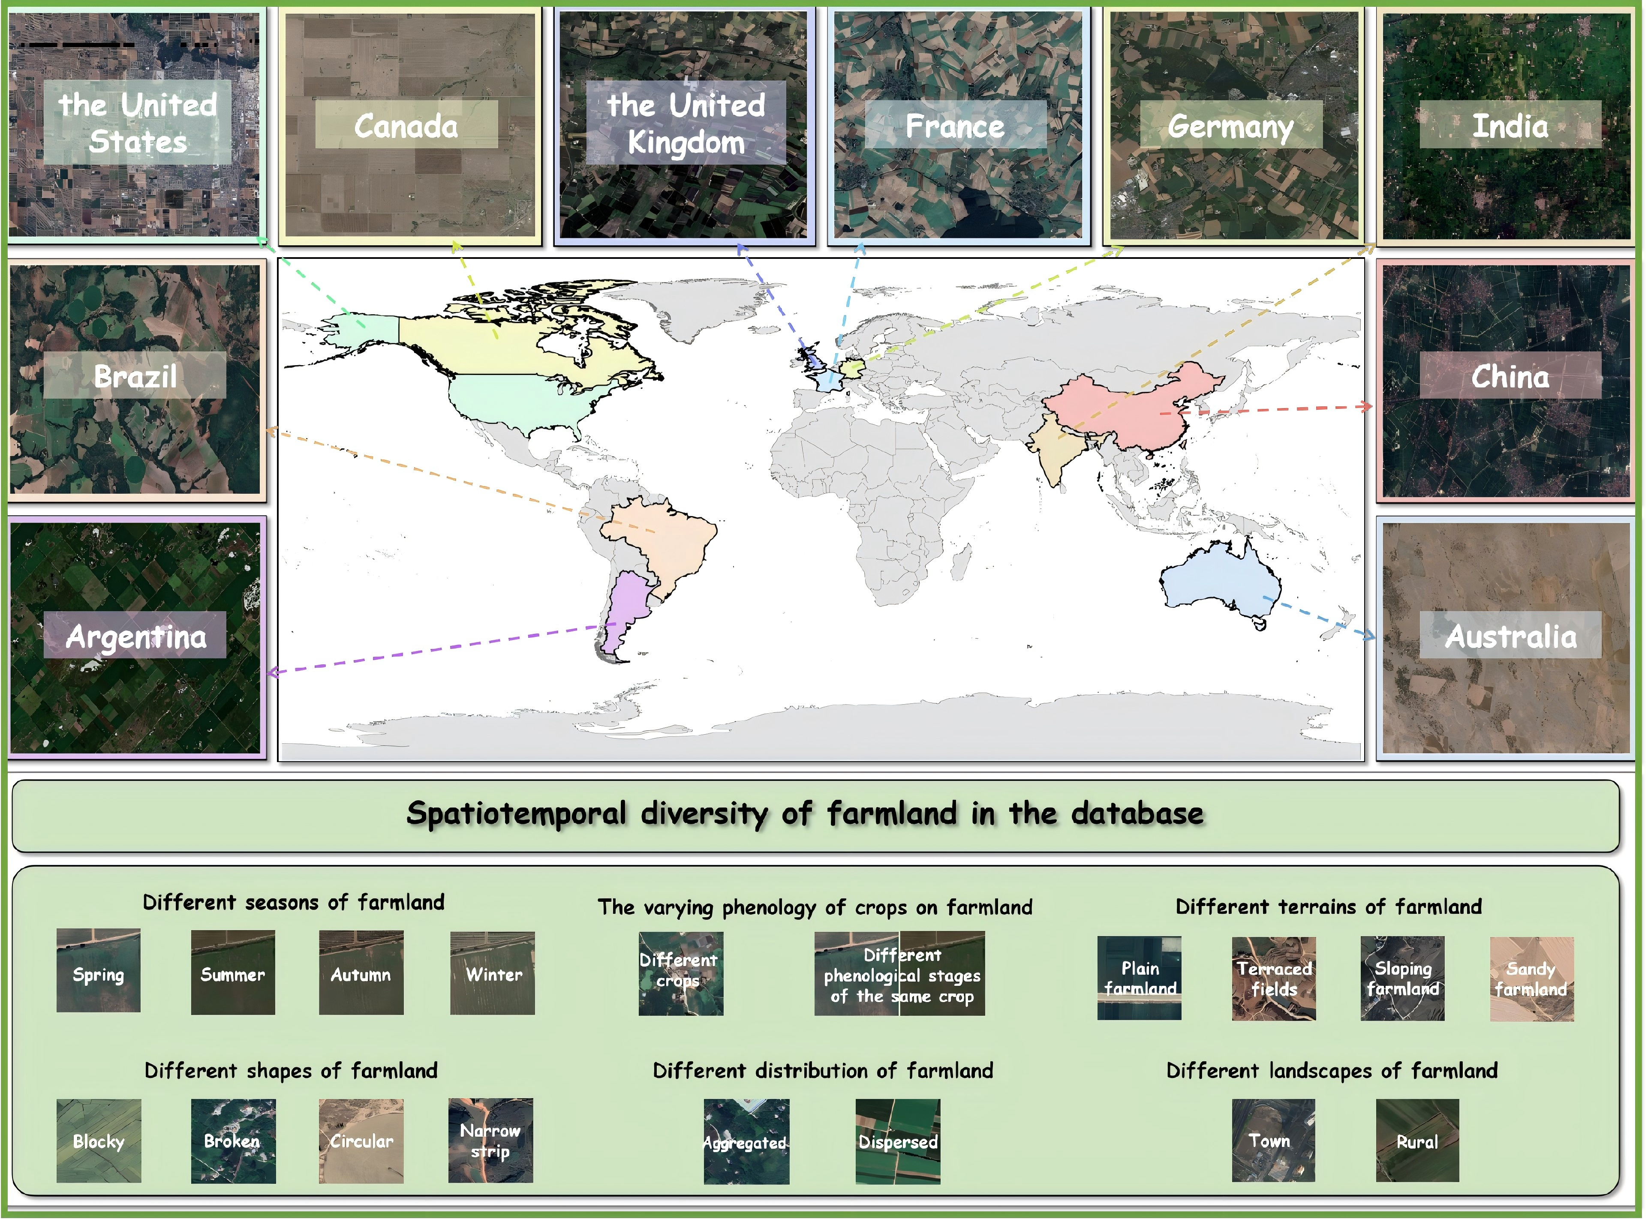Click 'Different seasons of farmland' heading
The width and height of the screenshot is (1648, 1219).
(x=294, y=902)
